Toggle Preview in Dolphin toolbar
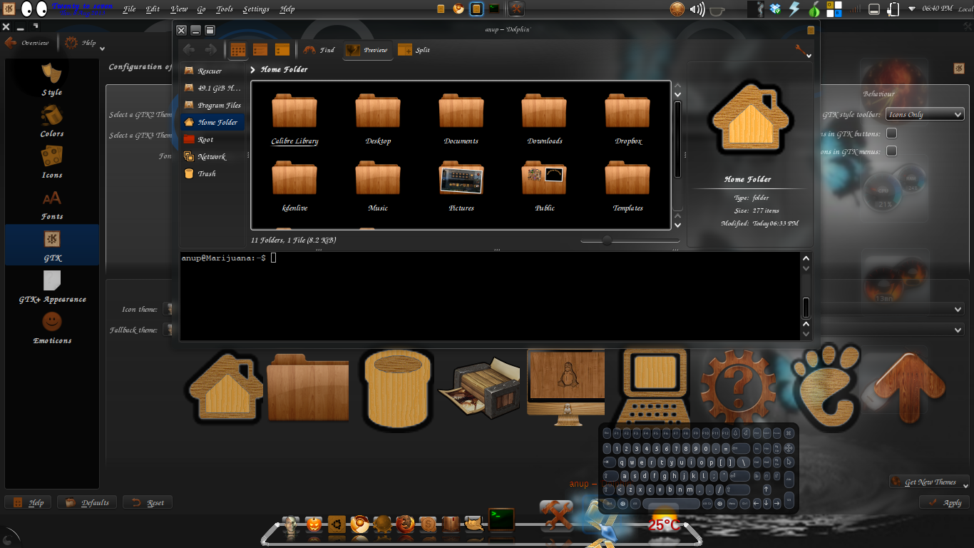Screen dimensions: 974x548 pos(367,49)
